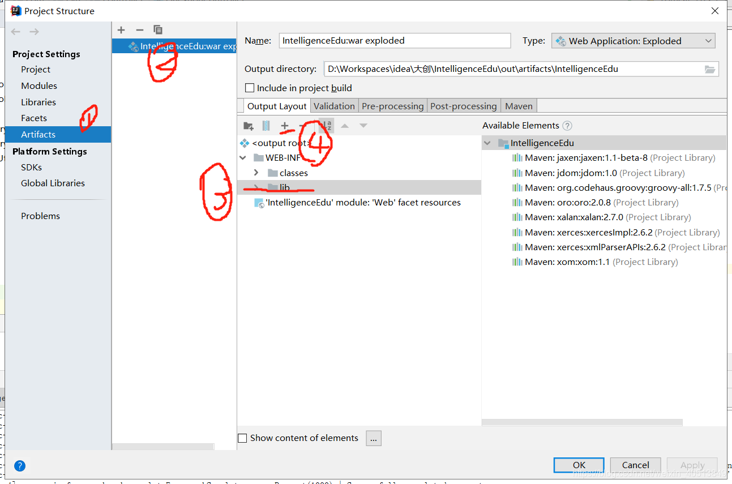732x484 pixels.
Task: Open Modules settings page
Action: [39, 86]
